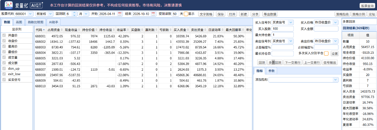Click the 导出数据 button
The width and height of the screenshot is (377, 130).
[270, 14]
